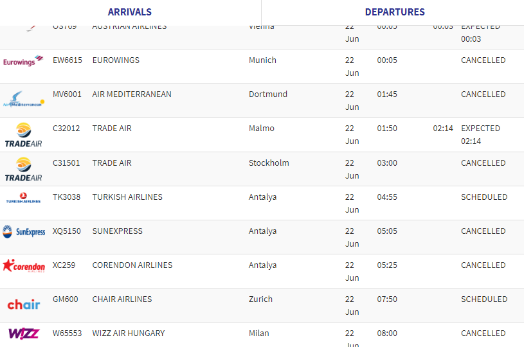The width and height of the screenshot is (524, 354).
Task: Click the Chair airlines logo
Action: coord(23,305)
